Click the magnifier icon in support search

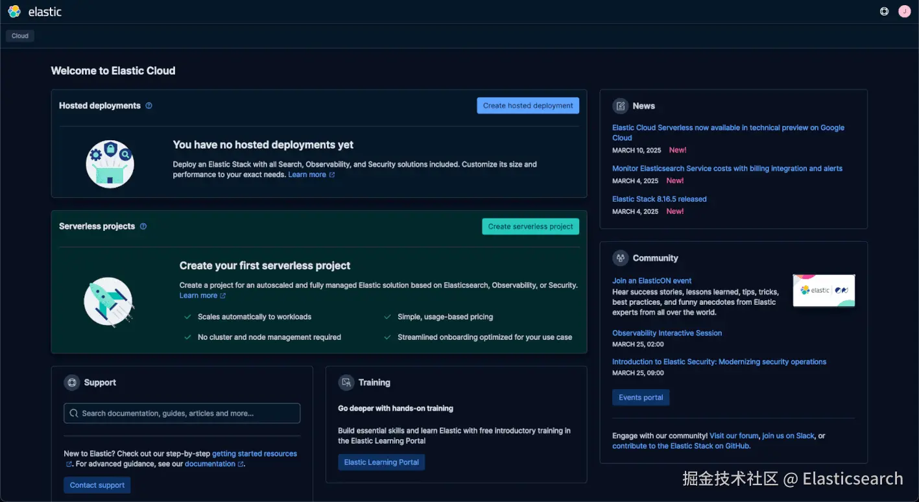tap(75, 413)
